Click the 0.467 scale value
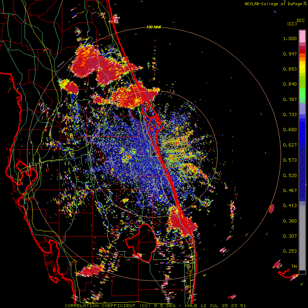308x308 pixels. (290, 191)
